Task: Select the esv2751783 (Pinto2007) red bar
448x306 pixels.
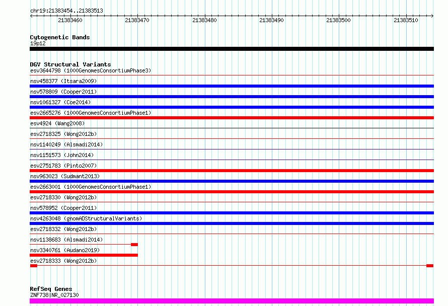Action: tap(232, 171)
